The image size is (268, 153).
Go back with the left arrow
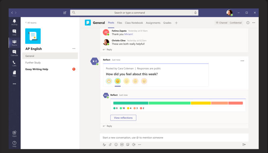[12, 13]
